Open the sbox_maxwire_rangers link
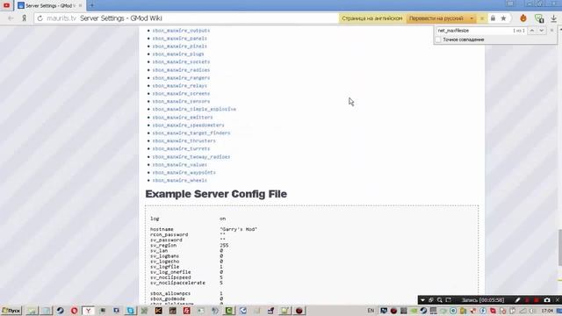 tap(181, 78)
